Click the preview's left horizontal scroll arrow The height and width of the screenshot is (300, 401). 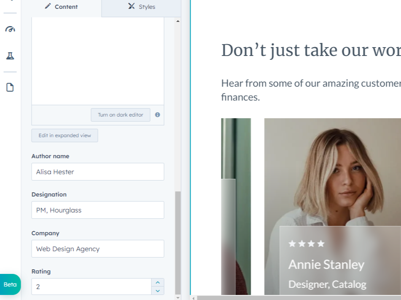(194, 297)
